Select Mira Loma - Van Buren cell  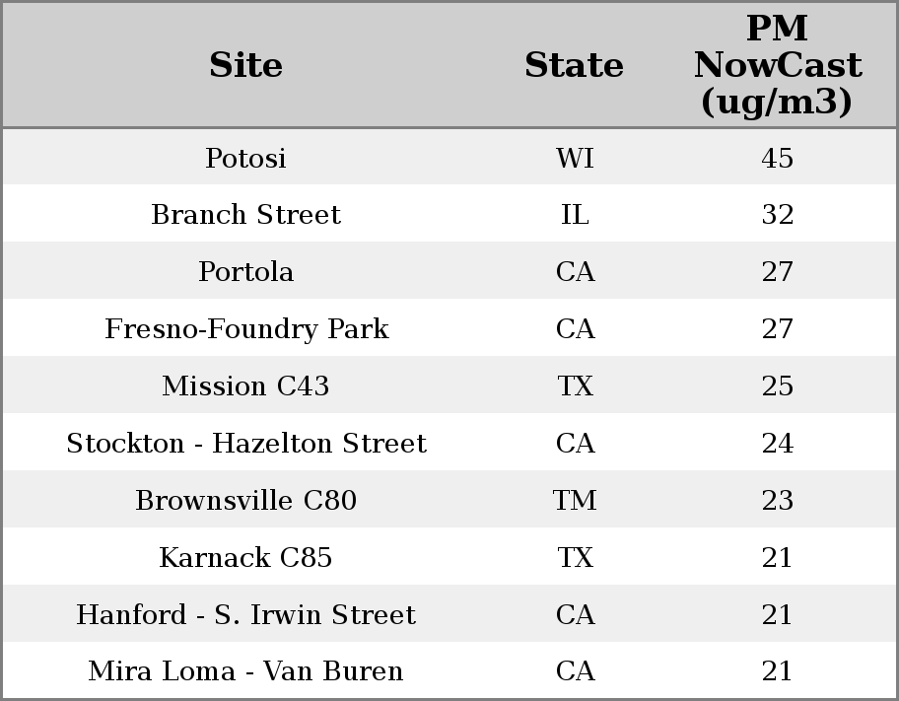[x=245, y=671]
